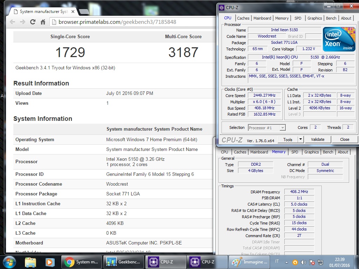Switch to Chrome System m... taskbar window
The image size is (359, 269).
click(x=81, y=262)
